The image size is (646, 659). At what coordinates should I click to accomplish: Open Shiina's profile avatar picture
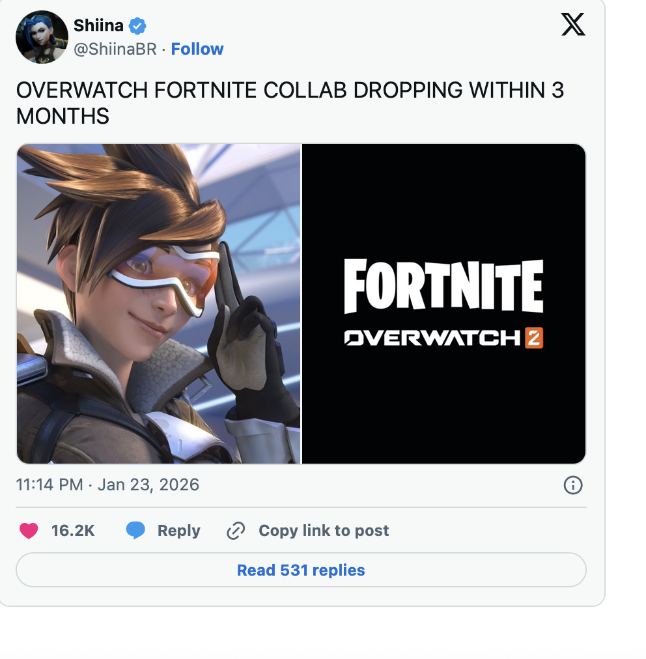42,37
